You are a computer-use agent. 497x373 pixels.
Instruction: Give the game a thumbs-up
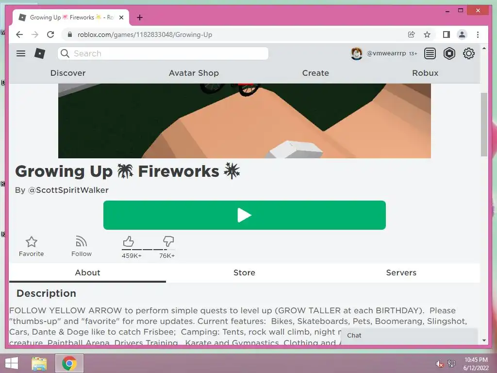pos(128,241)
